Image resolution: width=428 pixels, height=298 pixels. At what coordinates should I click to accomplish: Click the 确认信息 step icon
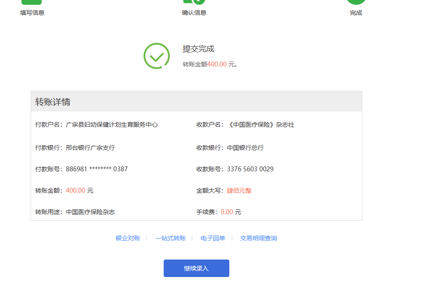[x=194, y=2]
